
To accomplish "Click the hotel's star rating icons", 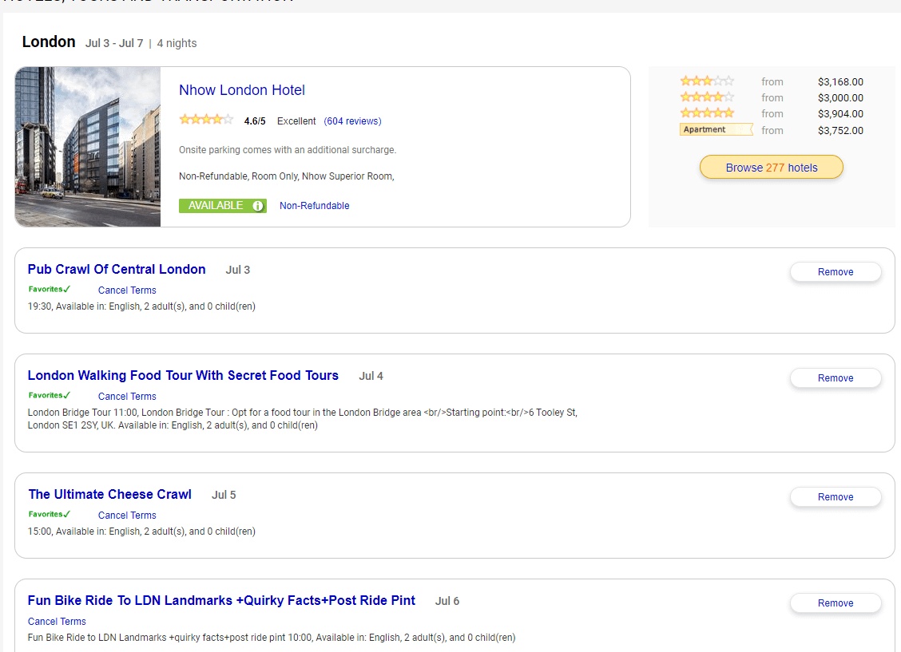I will tap(206, 120).
